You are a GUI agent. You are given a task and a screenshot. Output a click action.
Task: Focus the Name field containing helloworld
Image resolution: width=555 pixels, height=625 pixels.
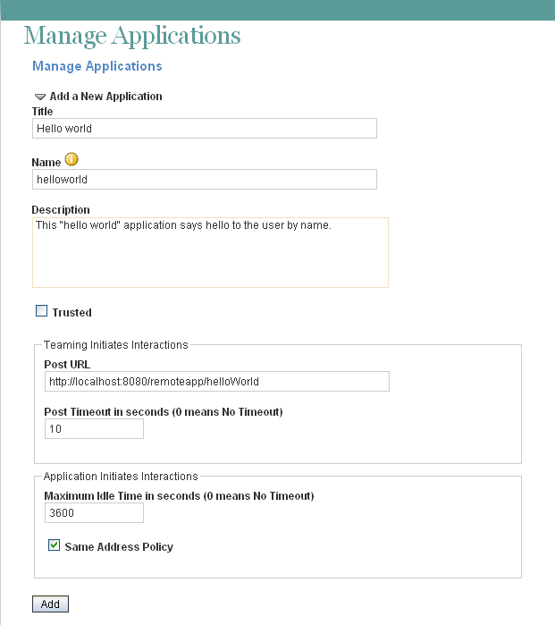204,180
